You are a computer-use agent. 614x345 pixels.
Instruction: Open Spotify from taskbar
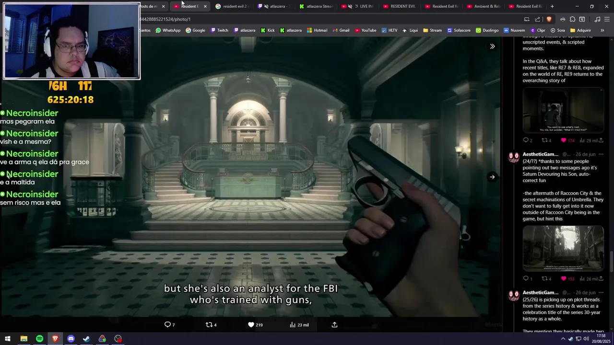point(39,339)
